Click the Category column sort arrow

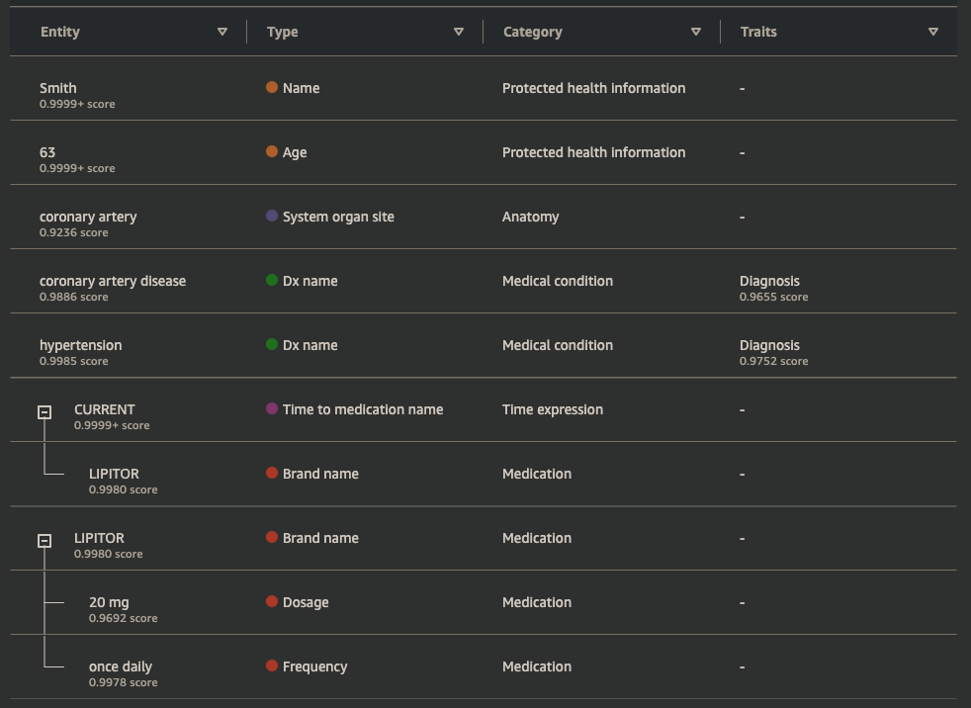(696, 33)
